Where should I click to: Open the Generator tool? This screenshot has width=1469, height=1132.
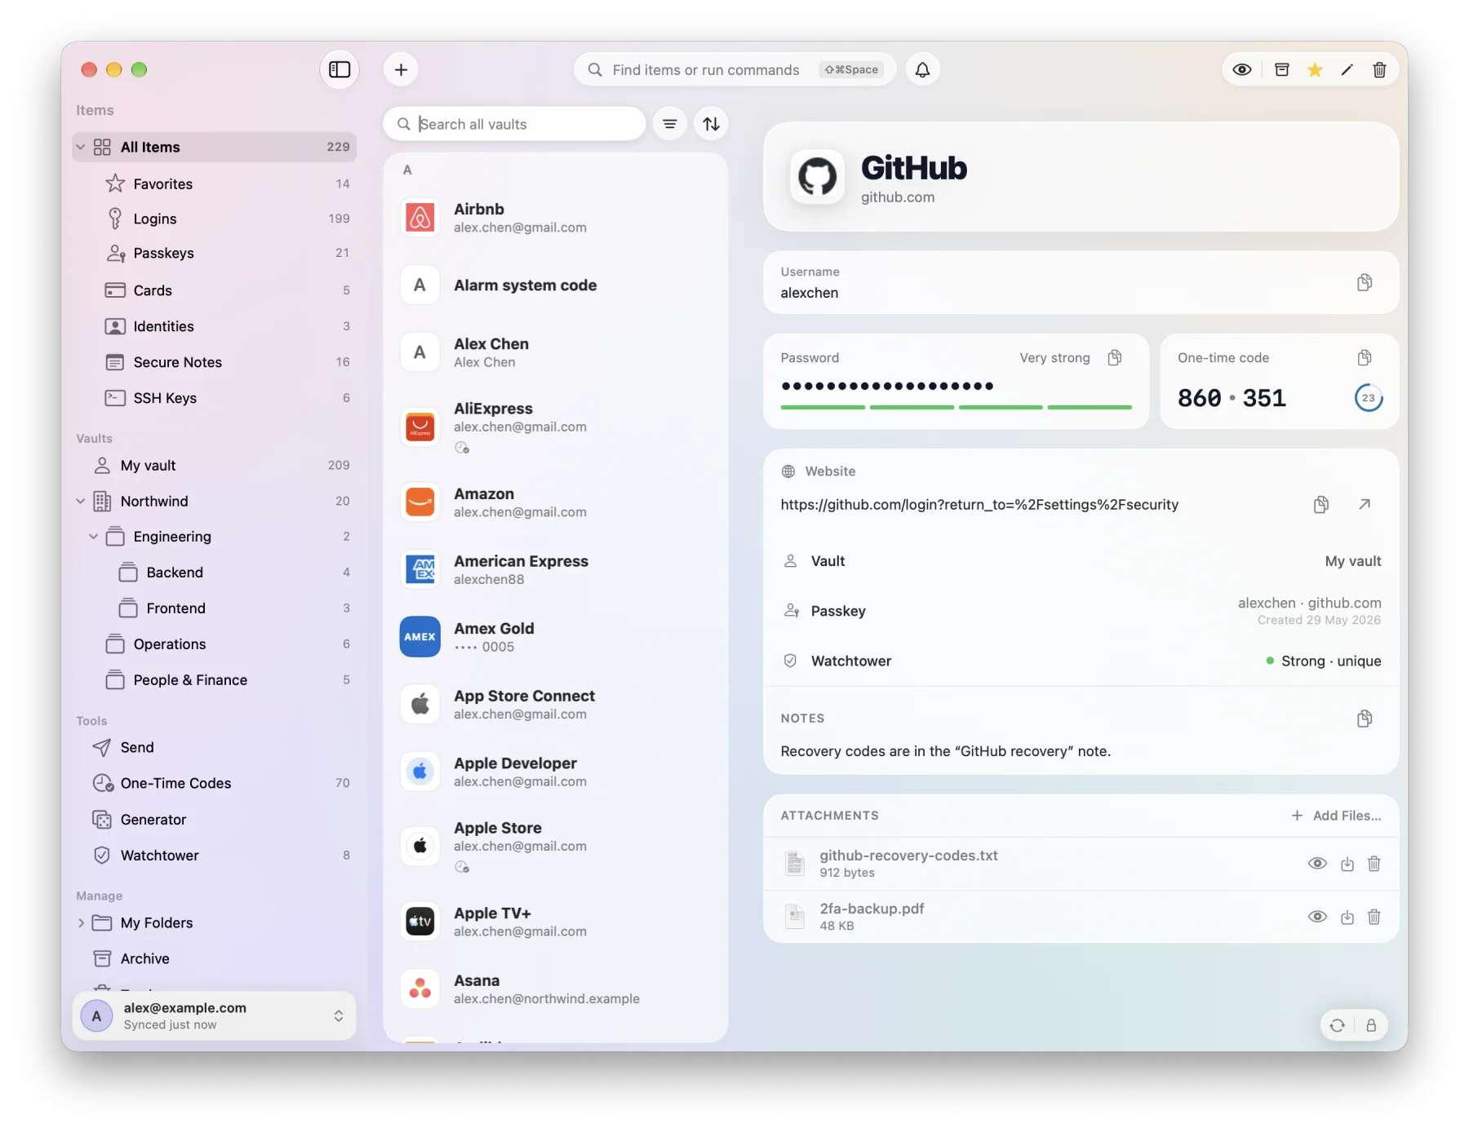coord(215,820)
